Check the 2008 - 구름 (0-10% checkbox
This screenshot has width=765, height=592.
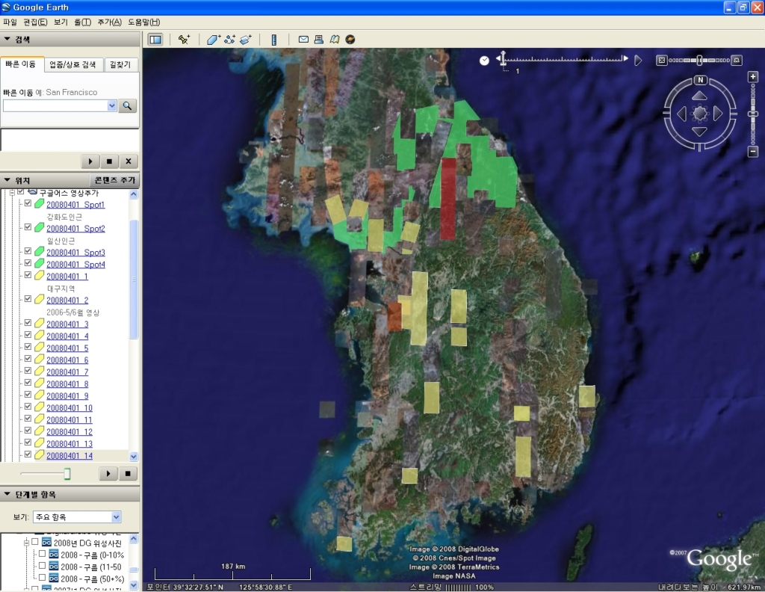click(43, 554)
